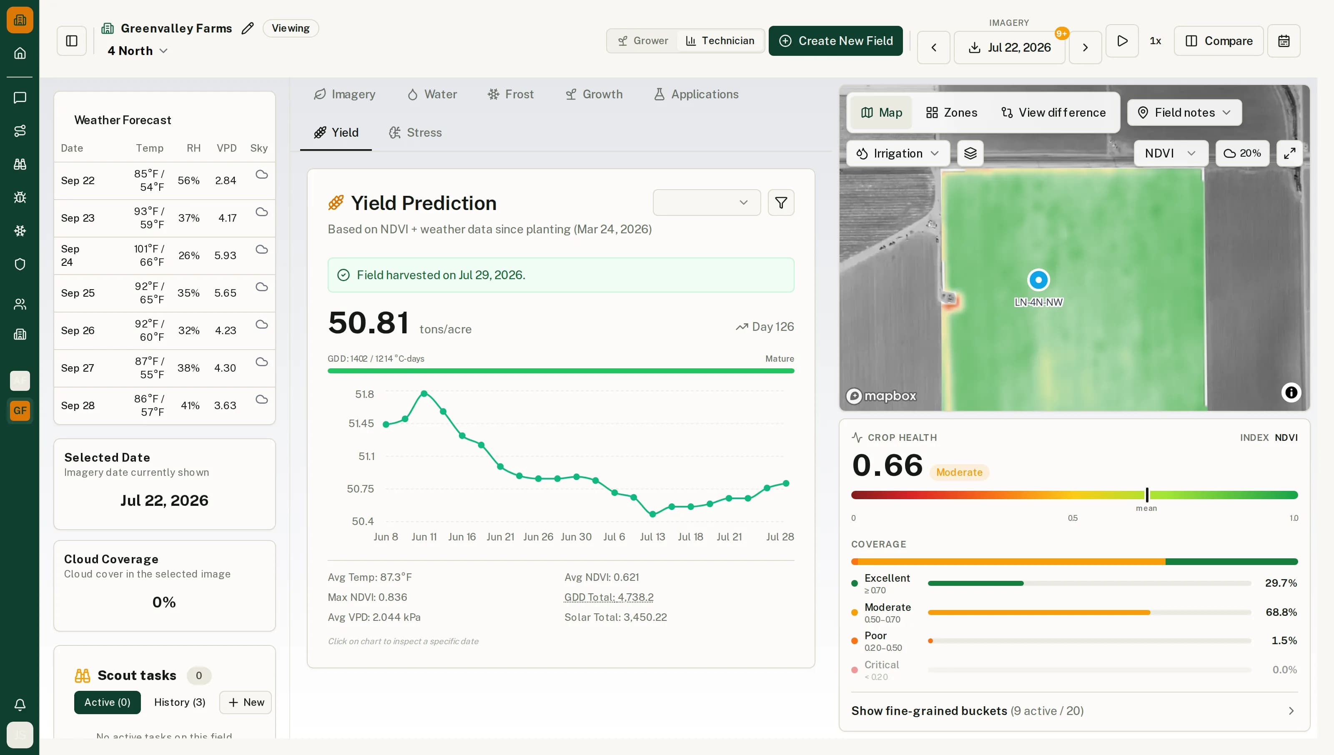The width and height of the screenshot is (1334, 755).
Task: Open the calendar date picker icon
Action: pyautogui.click(x=1283, y=41)
